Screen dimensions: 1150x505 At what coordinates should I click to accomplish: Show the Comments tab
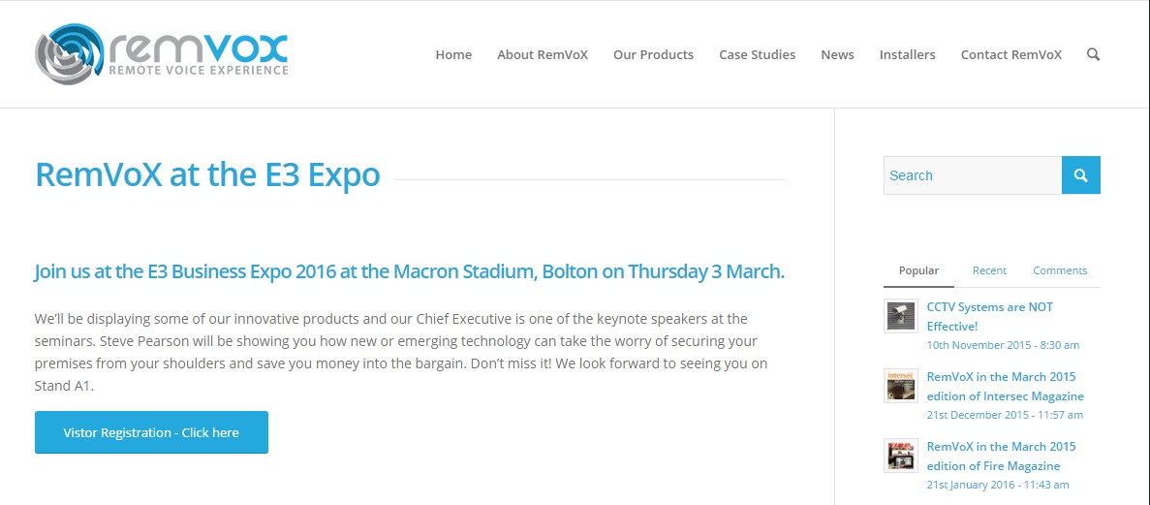[1060, 270]
